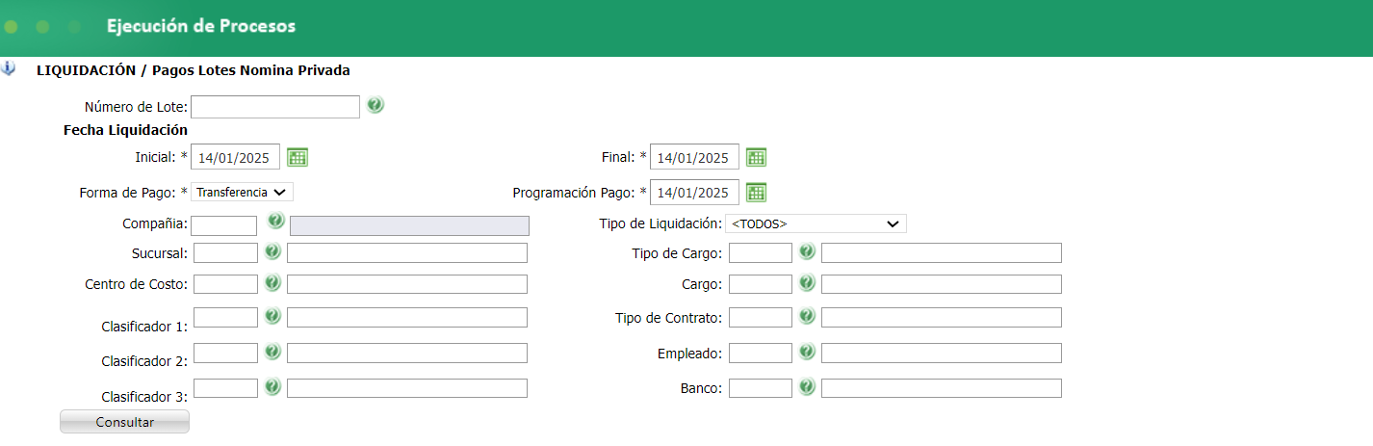Image resolution: width=1373 pixels, height=446 pixels.
Task: Click the Clasificador 1 lookup icon
Action: click(x=272, y=316)
